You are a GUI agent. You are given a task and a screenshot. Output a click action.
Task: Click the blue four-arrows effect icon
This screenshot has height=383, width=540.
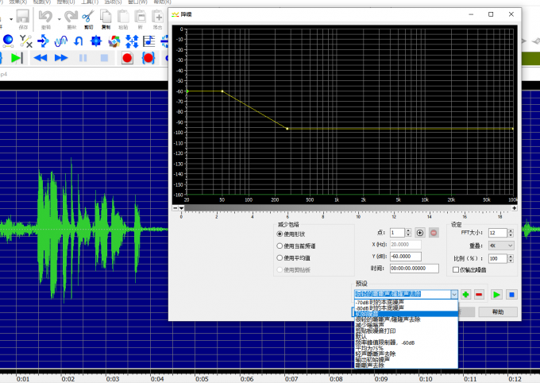coord(132,41)
